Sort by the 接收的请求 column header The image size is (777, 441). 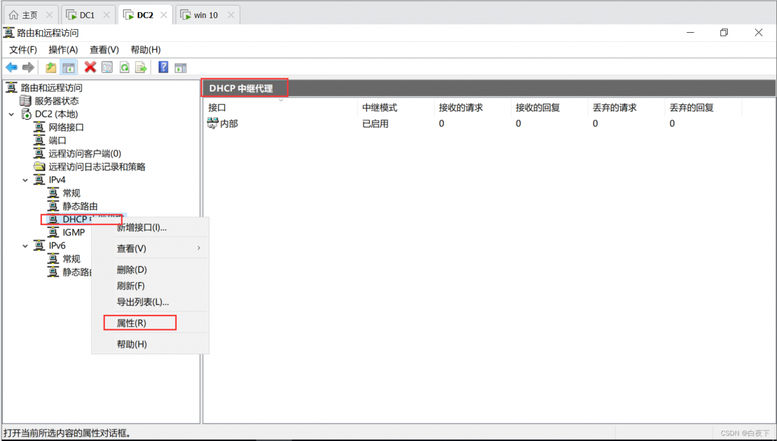[472, 107]
